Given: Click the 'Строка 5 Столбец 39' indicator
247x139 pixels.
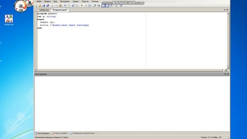Looking at the screenshot, I should [x=211, y=137].
